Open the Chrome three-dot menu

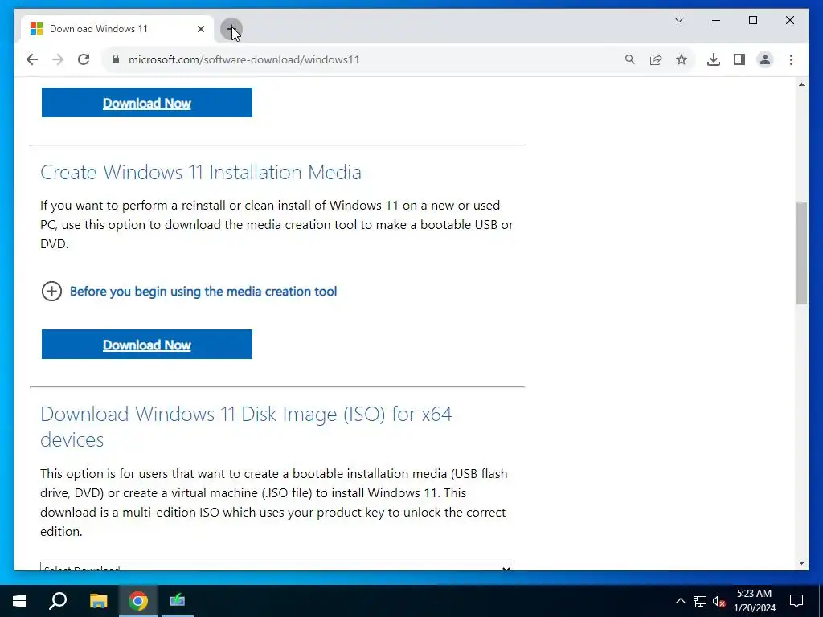tap(791, 59)
